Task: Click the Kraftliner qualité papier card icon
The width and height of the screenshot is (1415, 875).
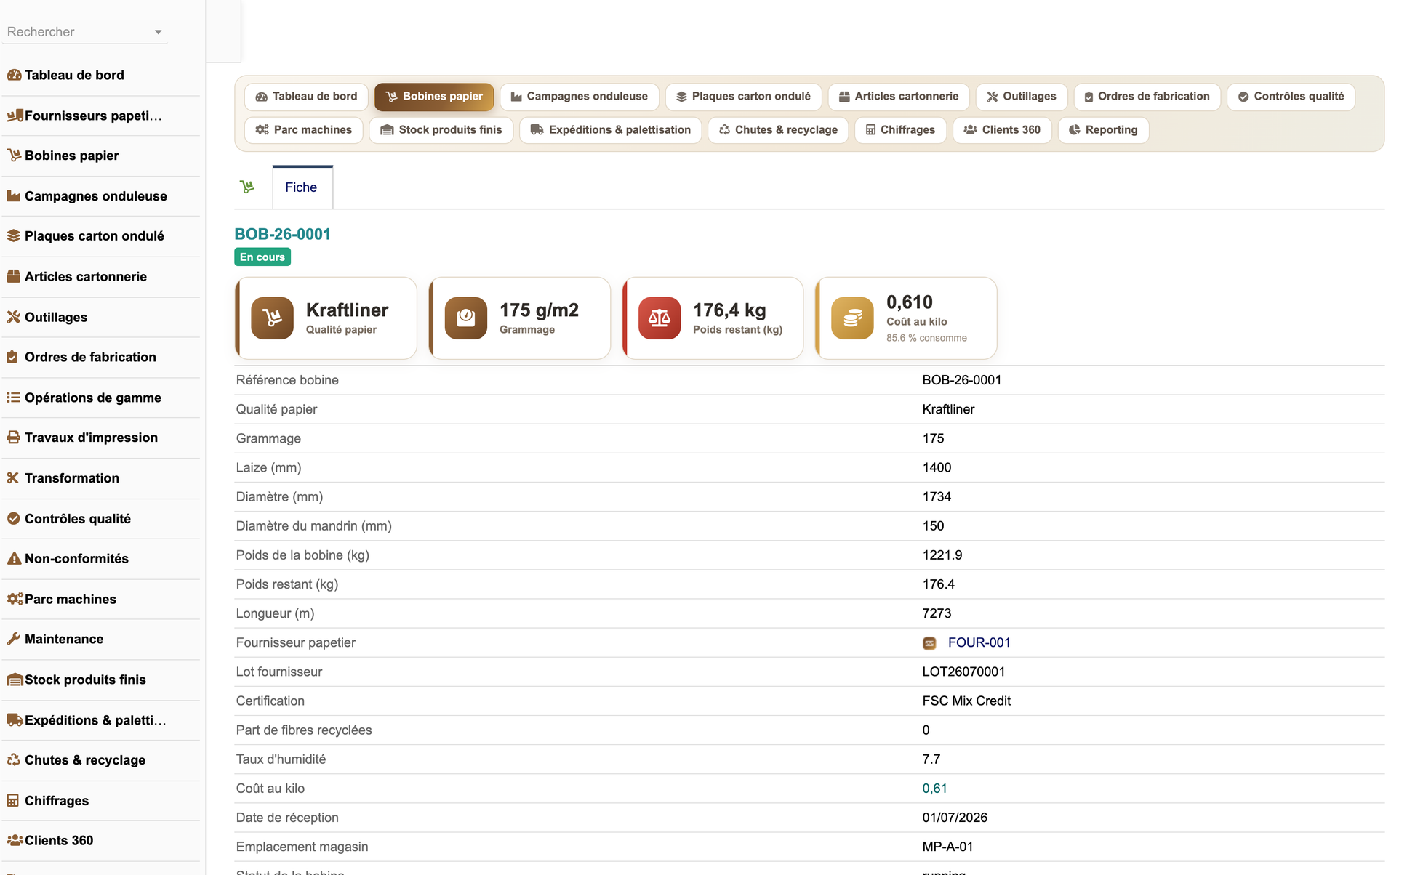Action: (273, 318)
